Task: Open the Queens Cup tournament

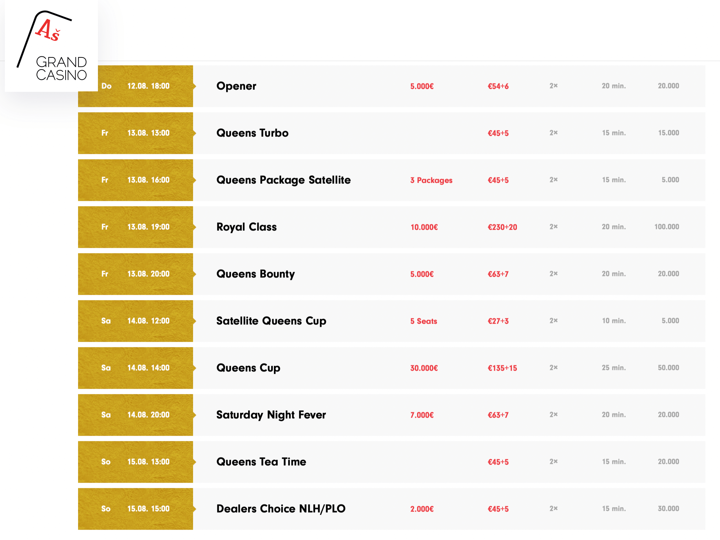Action: [x=248, y=368]
